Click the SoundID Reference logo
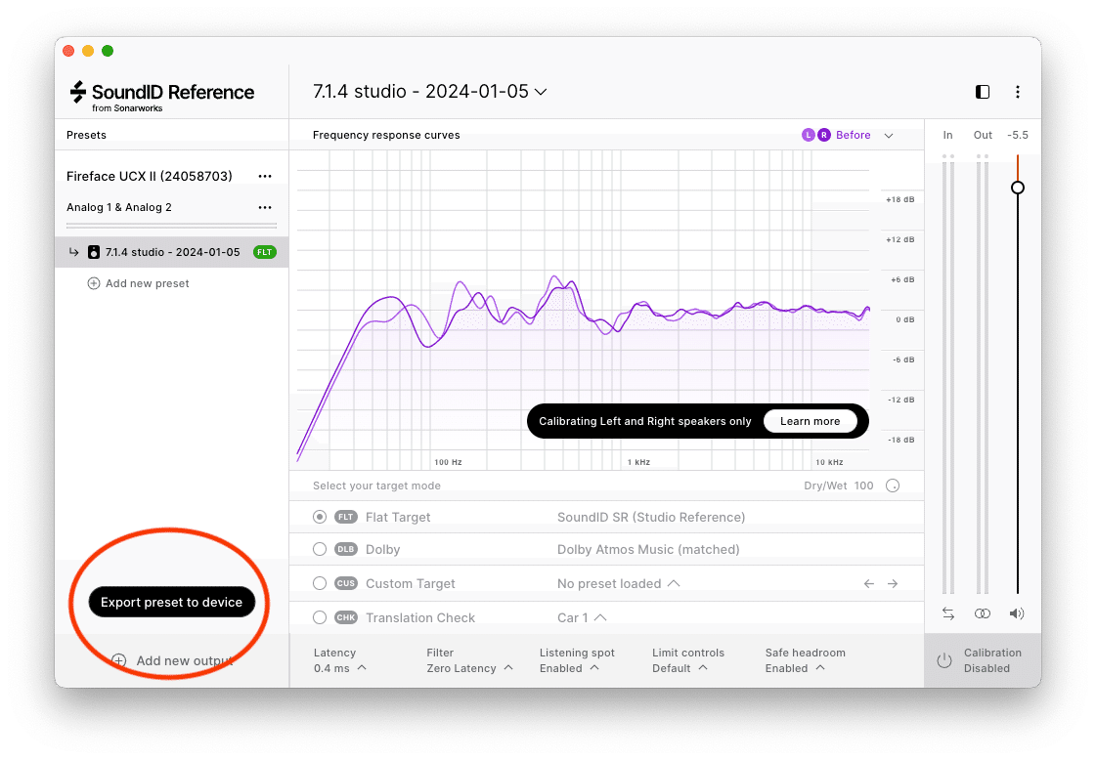1096x760 pixels. tap(162, 96)
